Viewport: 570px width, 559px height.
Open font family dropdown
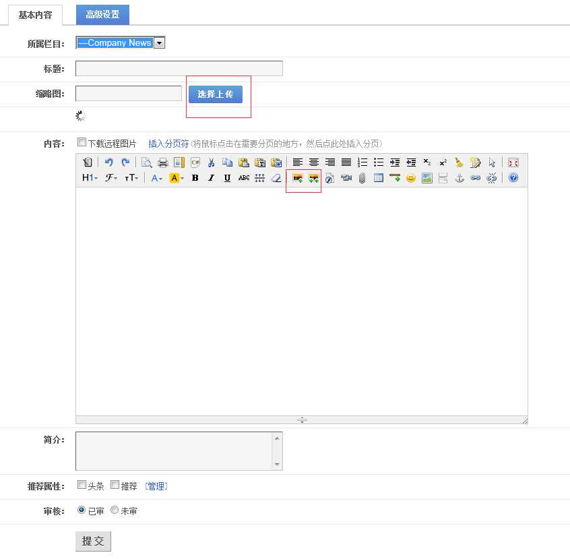click(111, 178)
